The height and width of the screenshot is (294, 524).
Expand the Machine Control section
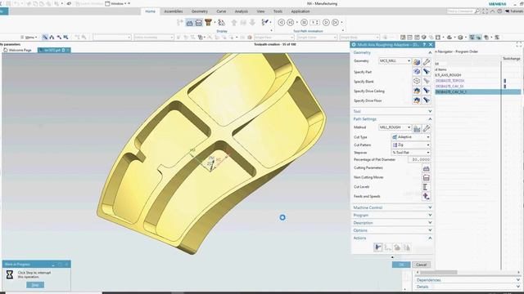click(x=430, y=207)
